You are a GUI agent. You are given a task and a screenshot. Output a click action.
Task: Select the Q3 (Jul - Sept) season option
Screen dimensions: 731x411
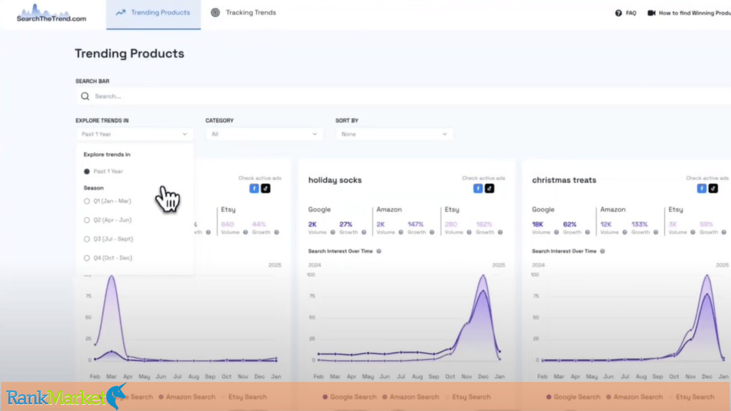point(109,239)
